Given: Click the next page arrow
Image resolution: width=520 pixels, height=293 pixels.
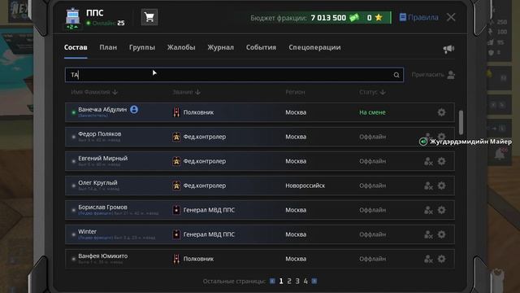Looking at the screenshot, I should (x=314, y=281).
